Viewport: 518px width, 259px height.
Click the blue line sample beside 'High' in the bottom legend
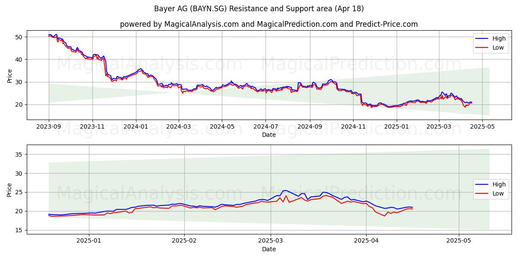tap(482, 185)
